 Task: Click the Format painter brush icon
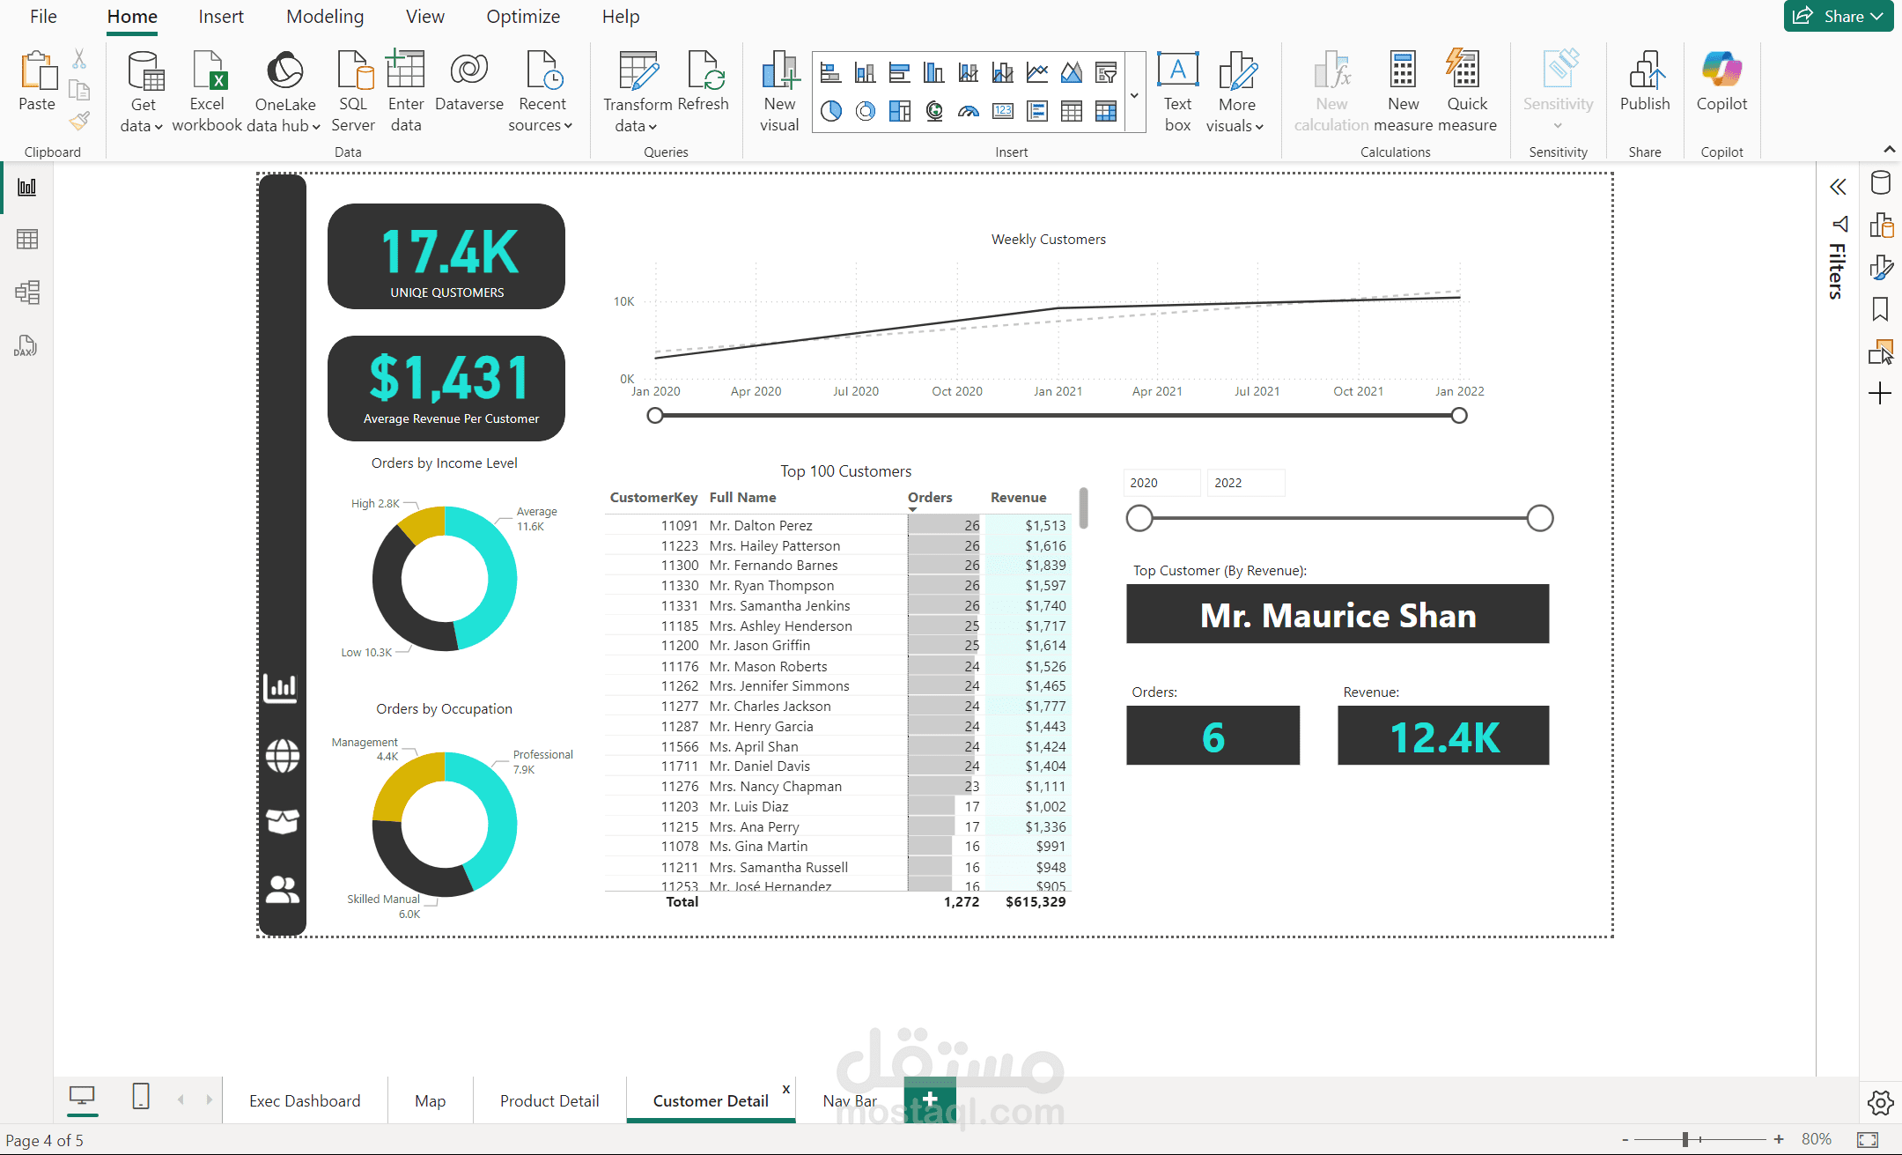pos(79,121)
